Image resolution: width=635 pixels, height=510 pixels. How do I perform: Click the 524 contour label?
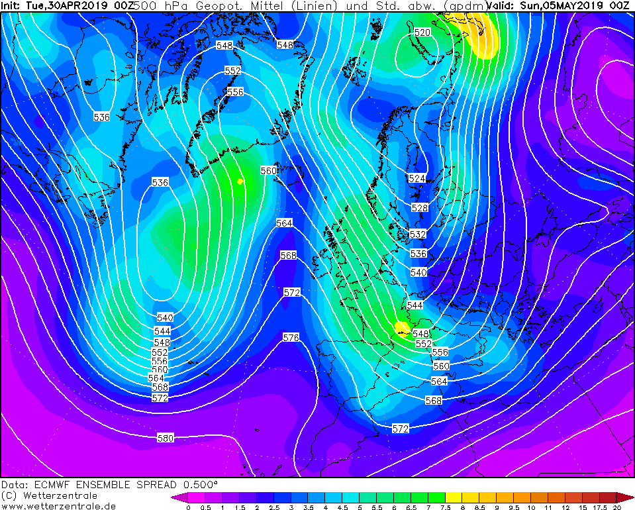pyautogui.click(x=417, y=179)
